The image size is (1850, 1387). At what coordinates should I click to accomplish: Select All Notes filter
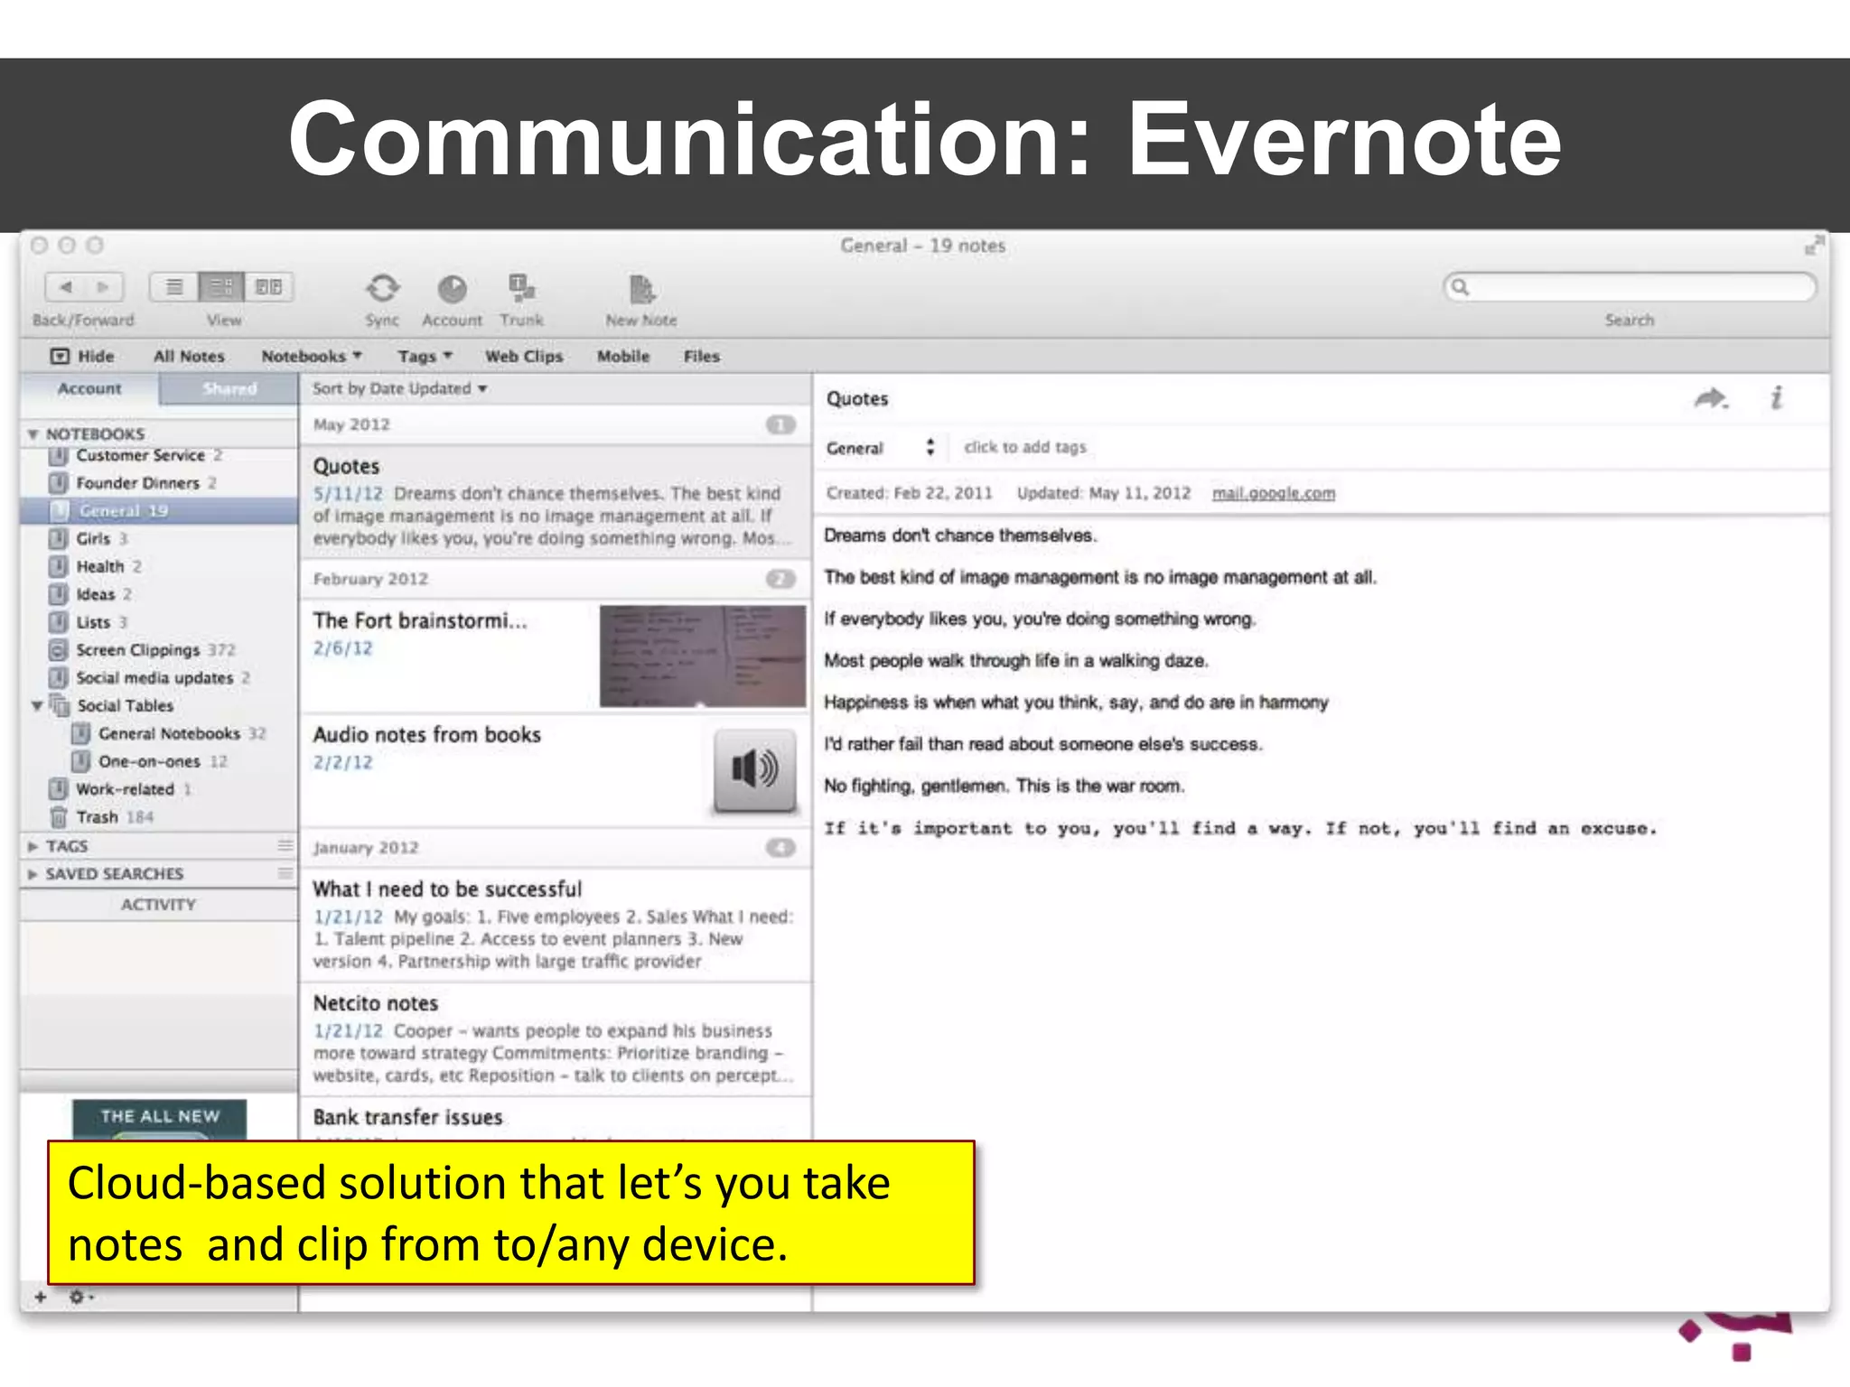(189, 357)
